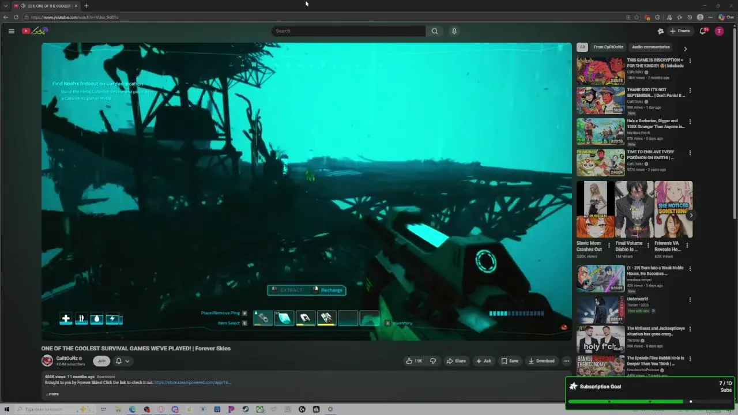738x415 pixels.
Task: Open the Windows Start menu
Action: 7,409
